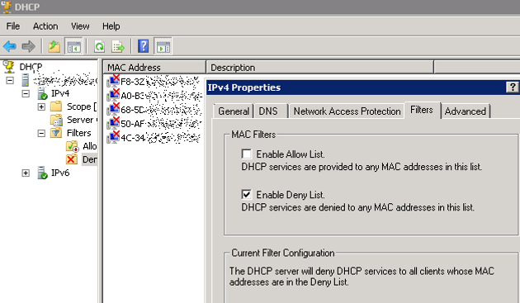Check the Enable Allow List checkbox
Screen dimensions: 520x303
[247, 154]
